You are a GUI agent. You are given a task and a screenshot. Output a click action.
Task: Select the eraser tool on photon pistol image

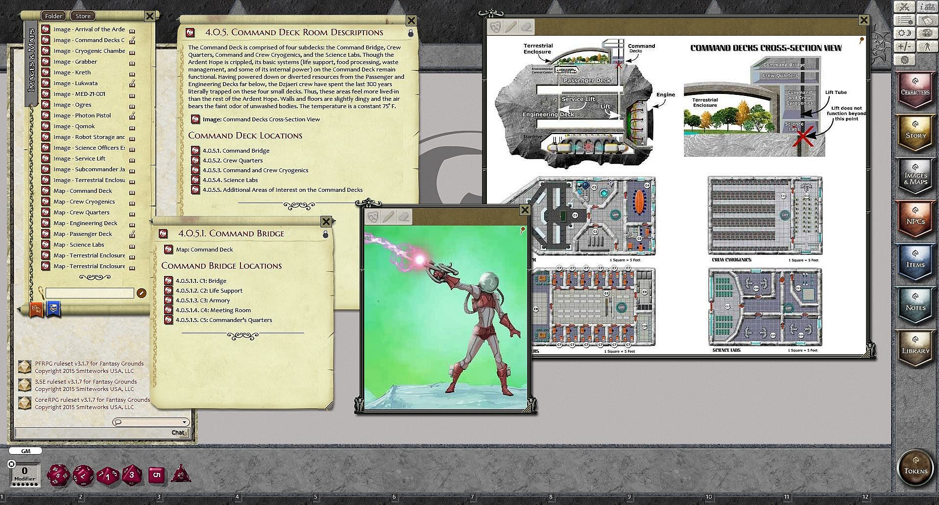(404, 216)
